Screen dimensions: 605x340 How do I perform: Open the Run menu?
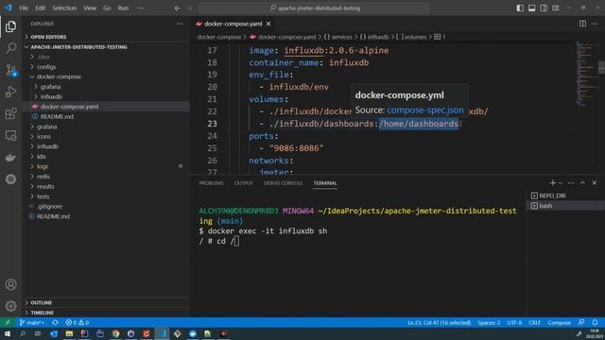click(123, 8)
